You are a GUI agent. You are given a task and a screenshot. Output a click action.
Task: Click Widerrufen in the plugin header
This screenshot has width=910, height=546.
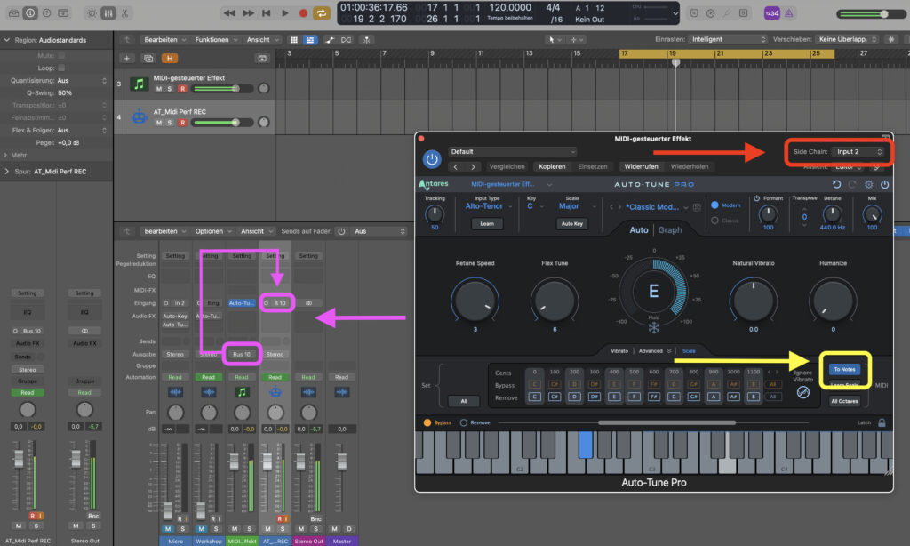[641, 166]
